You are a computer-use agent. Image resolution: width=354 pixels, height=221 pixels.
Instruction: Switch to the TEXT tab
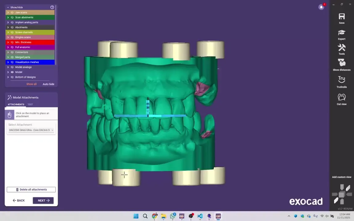point(30,104)
